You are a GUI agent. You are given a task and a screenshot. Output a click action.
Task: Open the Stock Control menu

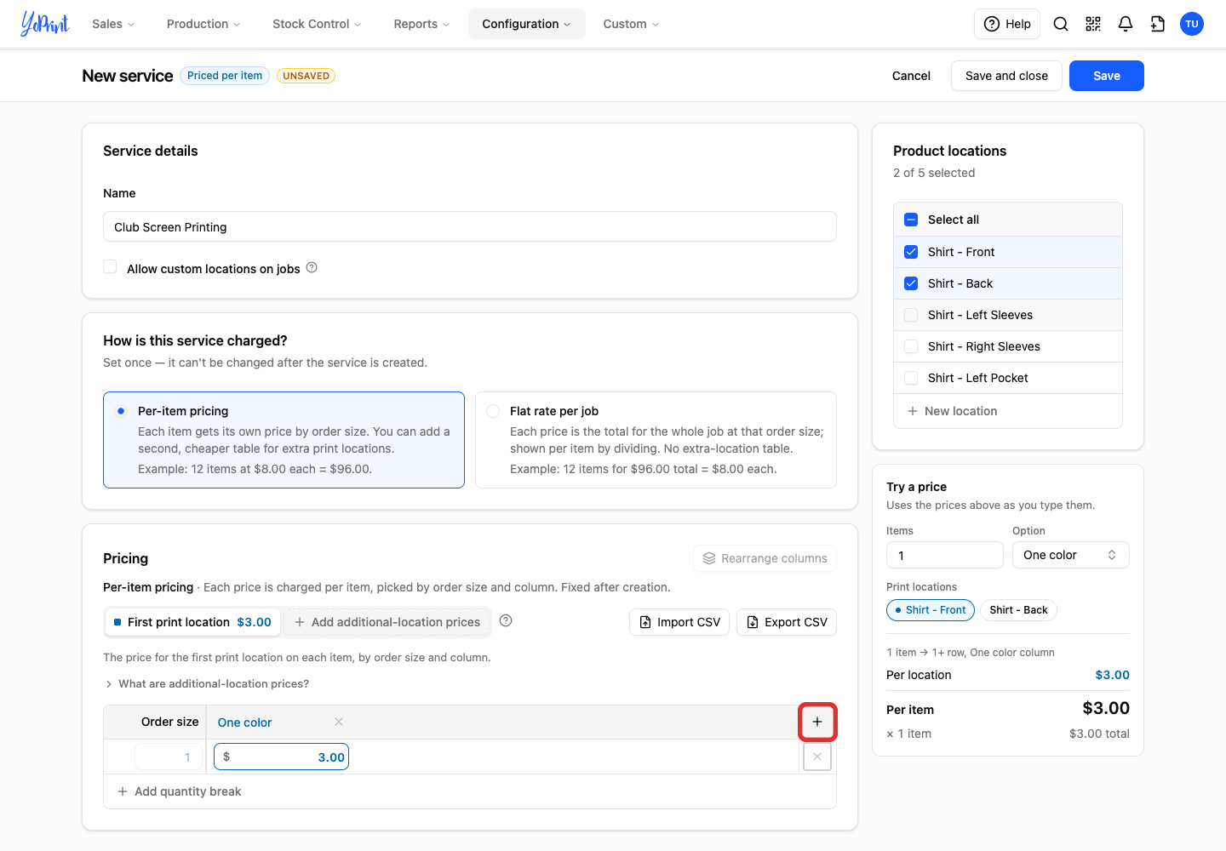pos(317,24)
